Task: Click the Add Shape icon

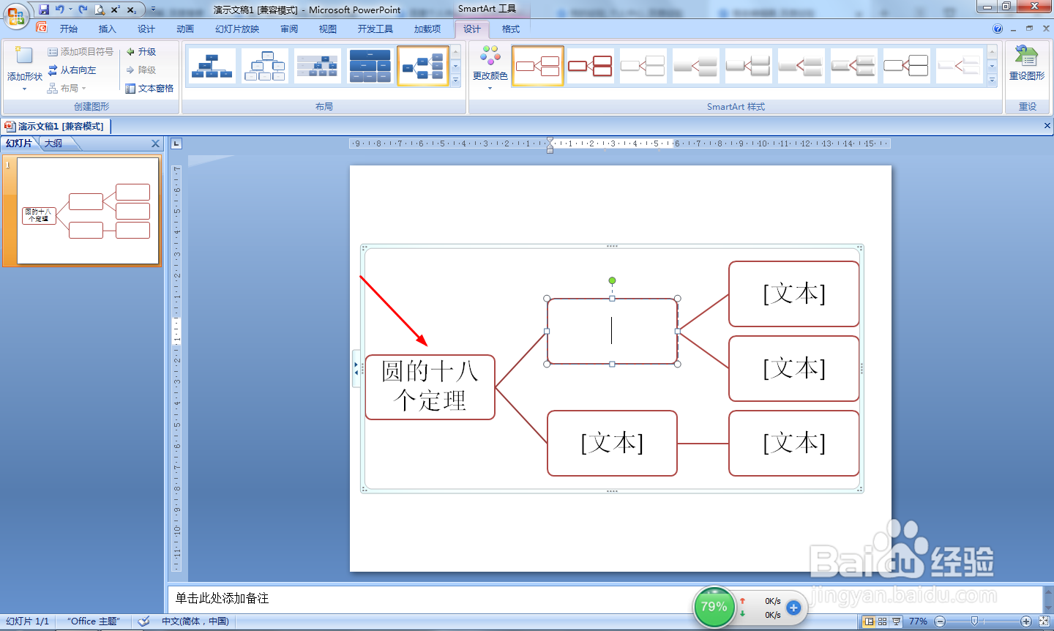Action: pos(24,56)
